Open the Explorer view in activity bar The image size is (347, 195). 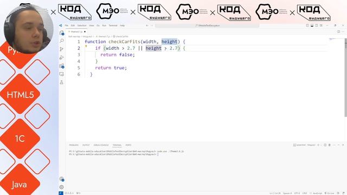62,33
